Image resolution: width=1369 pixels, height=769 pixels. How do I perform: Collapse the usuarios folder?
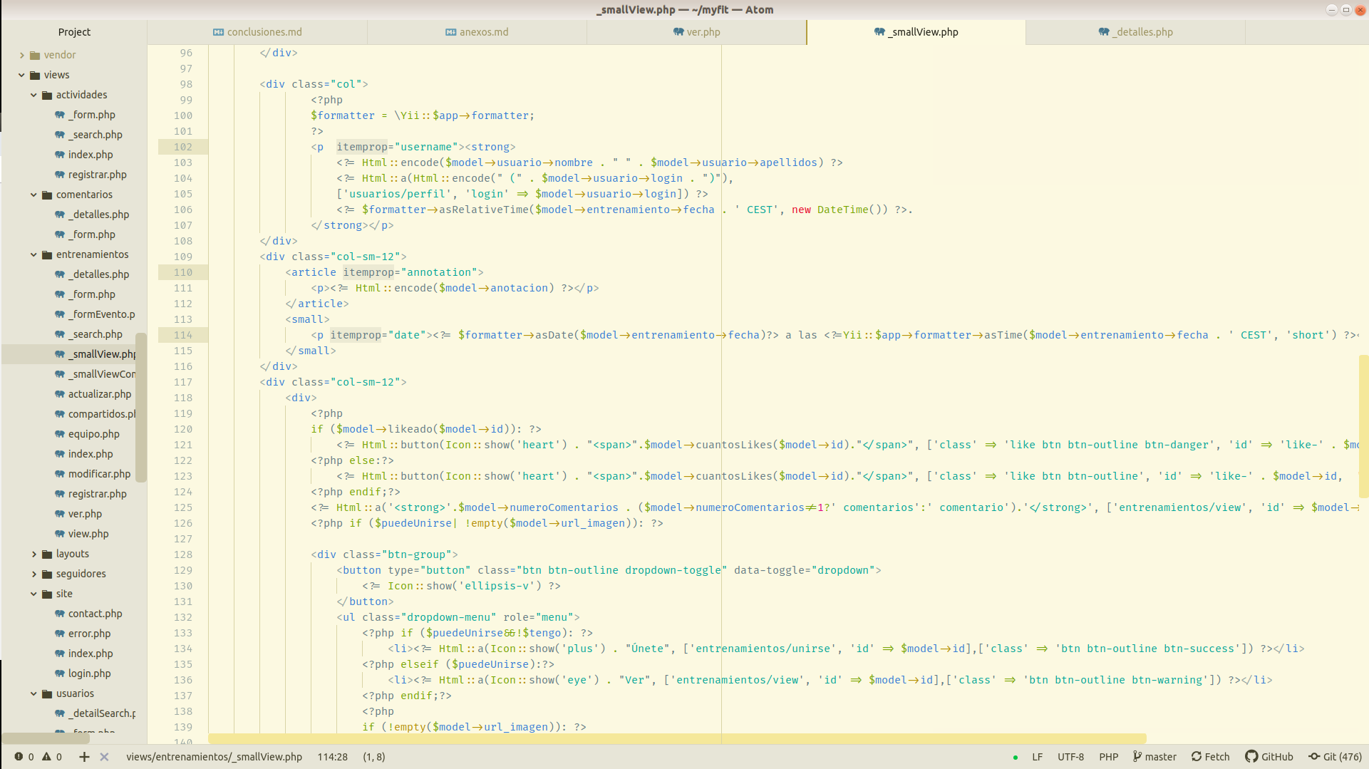tap(33, 693)
